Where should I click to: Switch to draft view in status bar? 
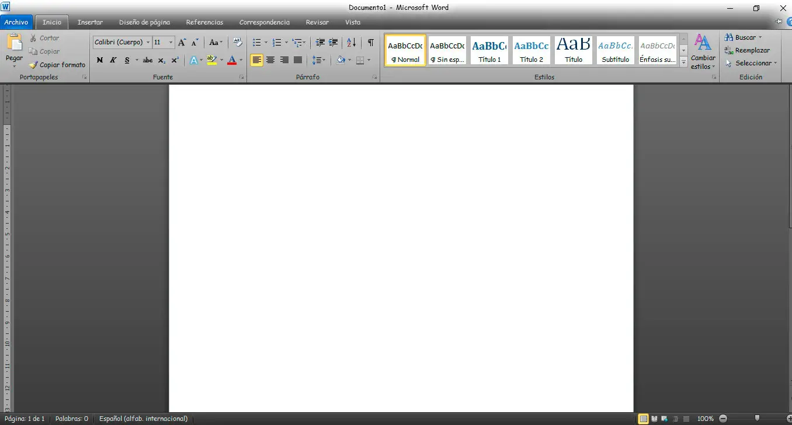pyautogui.click(x=686, y=419)
